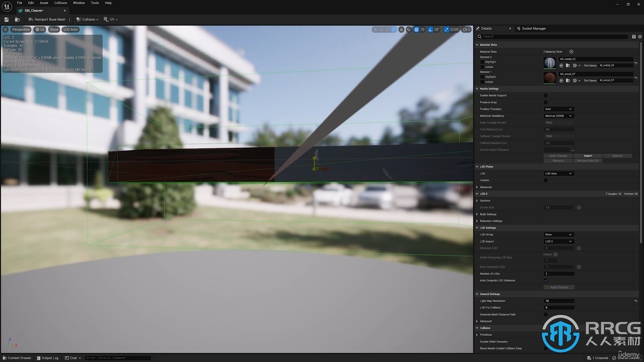Open Reimport Base Mesh options kebab menu
The height and width of the screenshot is (362, 644).
69,20
